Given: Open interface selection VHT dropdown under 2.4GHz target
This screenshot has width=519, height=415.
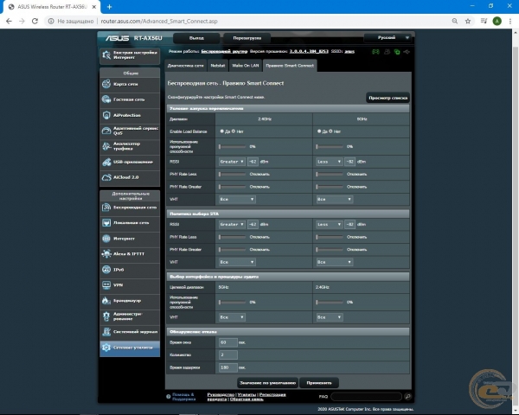Looking at the screenshot, I should (330, 317).
